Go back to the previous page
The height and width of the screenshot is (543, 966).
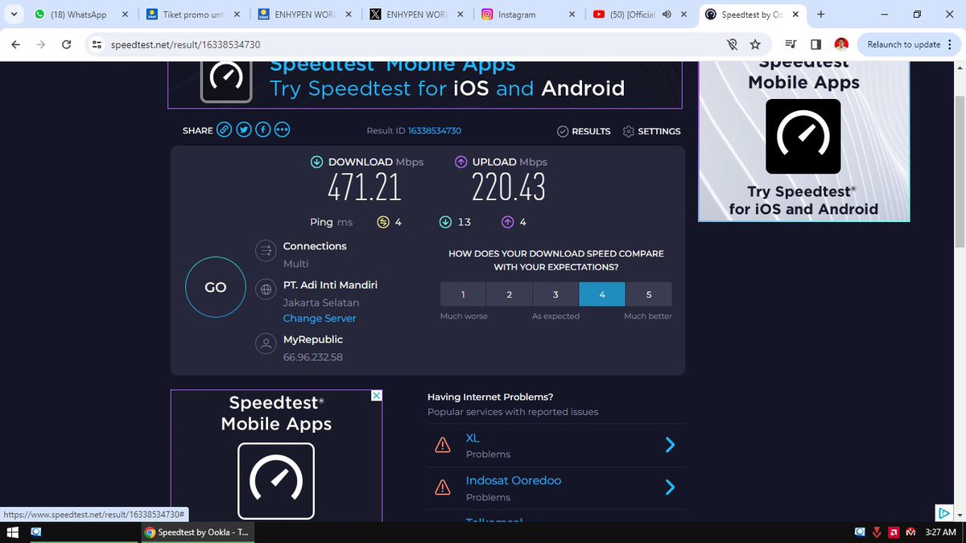(x=15, y=44)
